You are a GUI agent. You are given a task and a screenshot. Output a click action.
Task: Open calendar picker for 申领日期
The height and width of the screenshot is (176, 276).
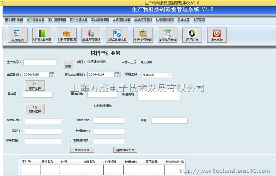tap(52, 75)
